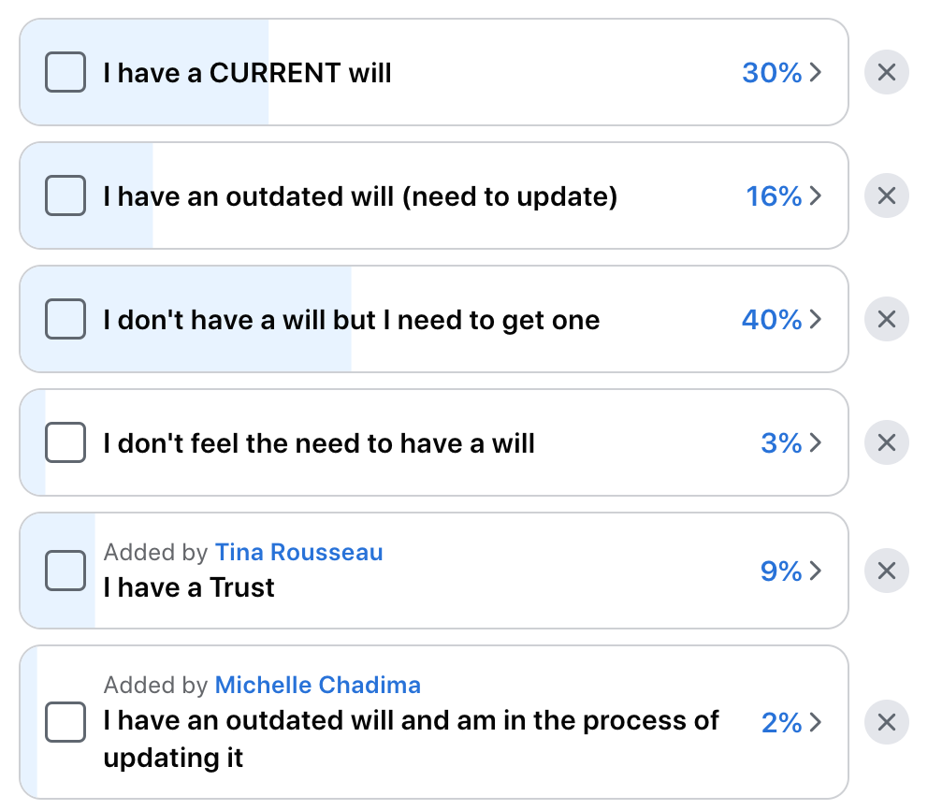Expand the 2% vote results chevron
928x810 pixels.
click(816, 722)
